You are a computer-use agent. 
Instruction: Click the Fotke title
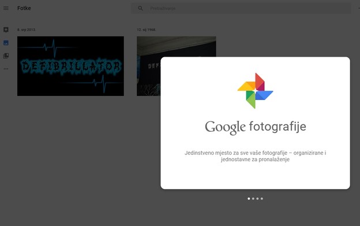point(24,8)
